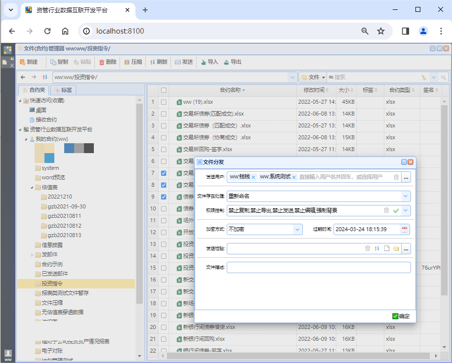The height and width of the screenshot is (363, 452).
Task: Click the 压缩 toolbar button
Action: pos(133,62)
